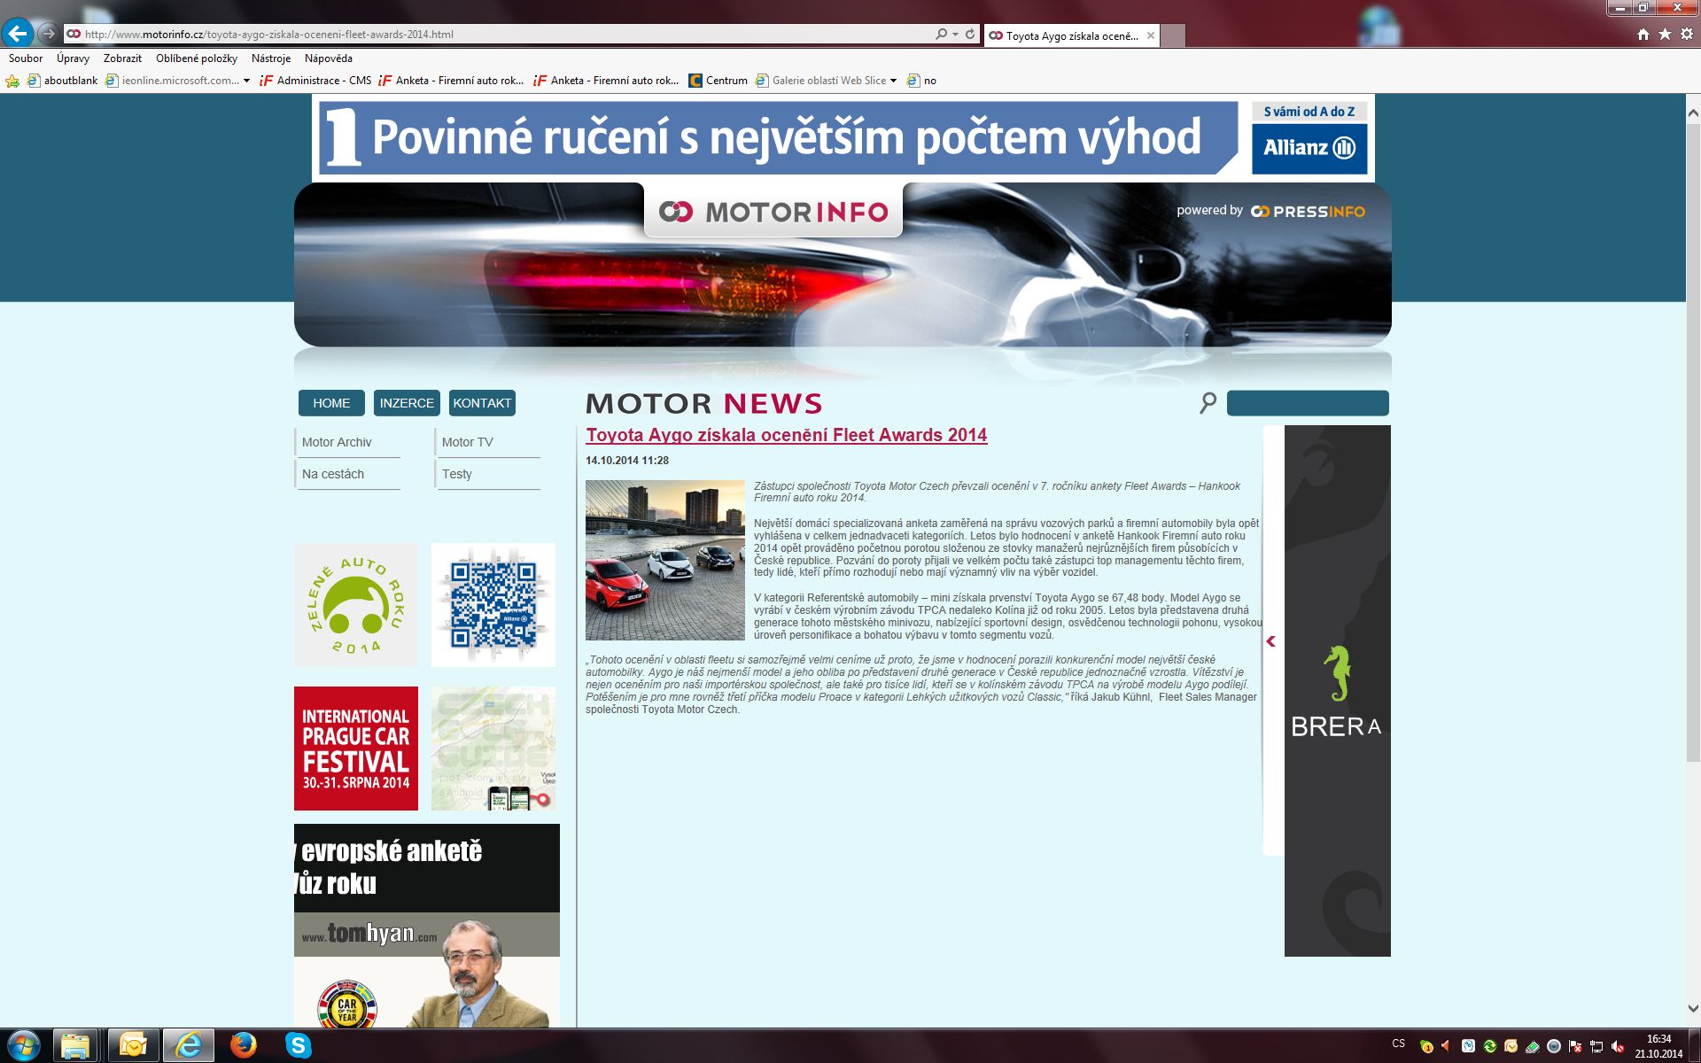Open the Nástroje menu
The width and height of the screenshot is (1701, 1063).
click(271, 58)
